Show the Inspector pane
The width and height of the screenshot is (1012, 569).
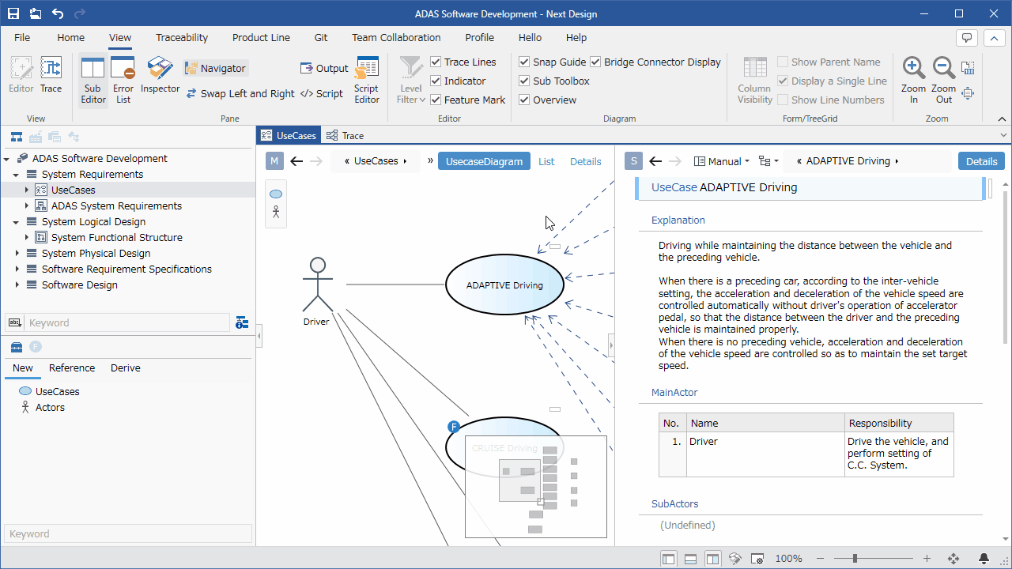pyautogui.click(x=160, y=75)
